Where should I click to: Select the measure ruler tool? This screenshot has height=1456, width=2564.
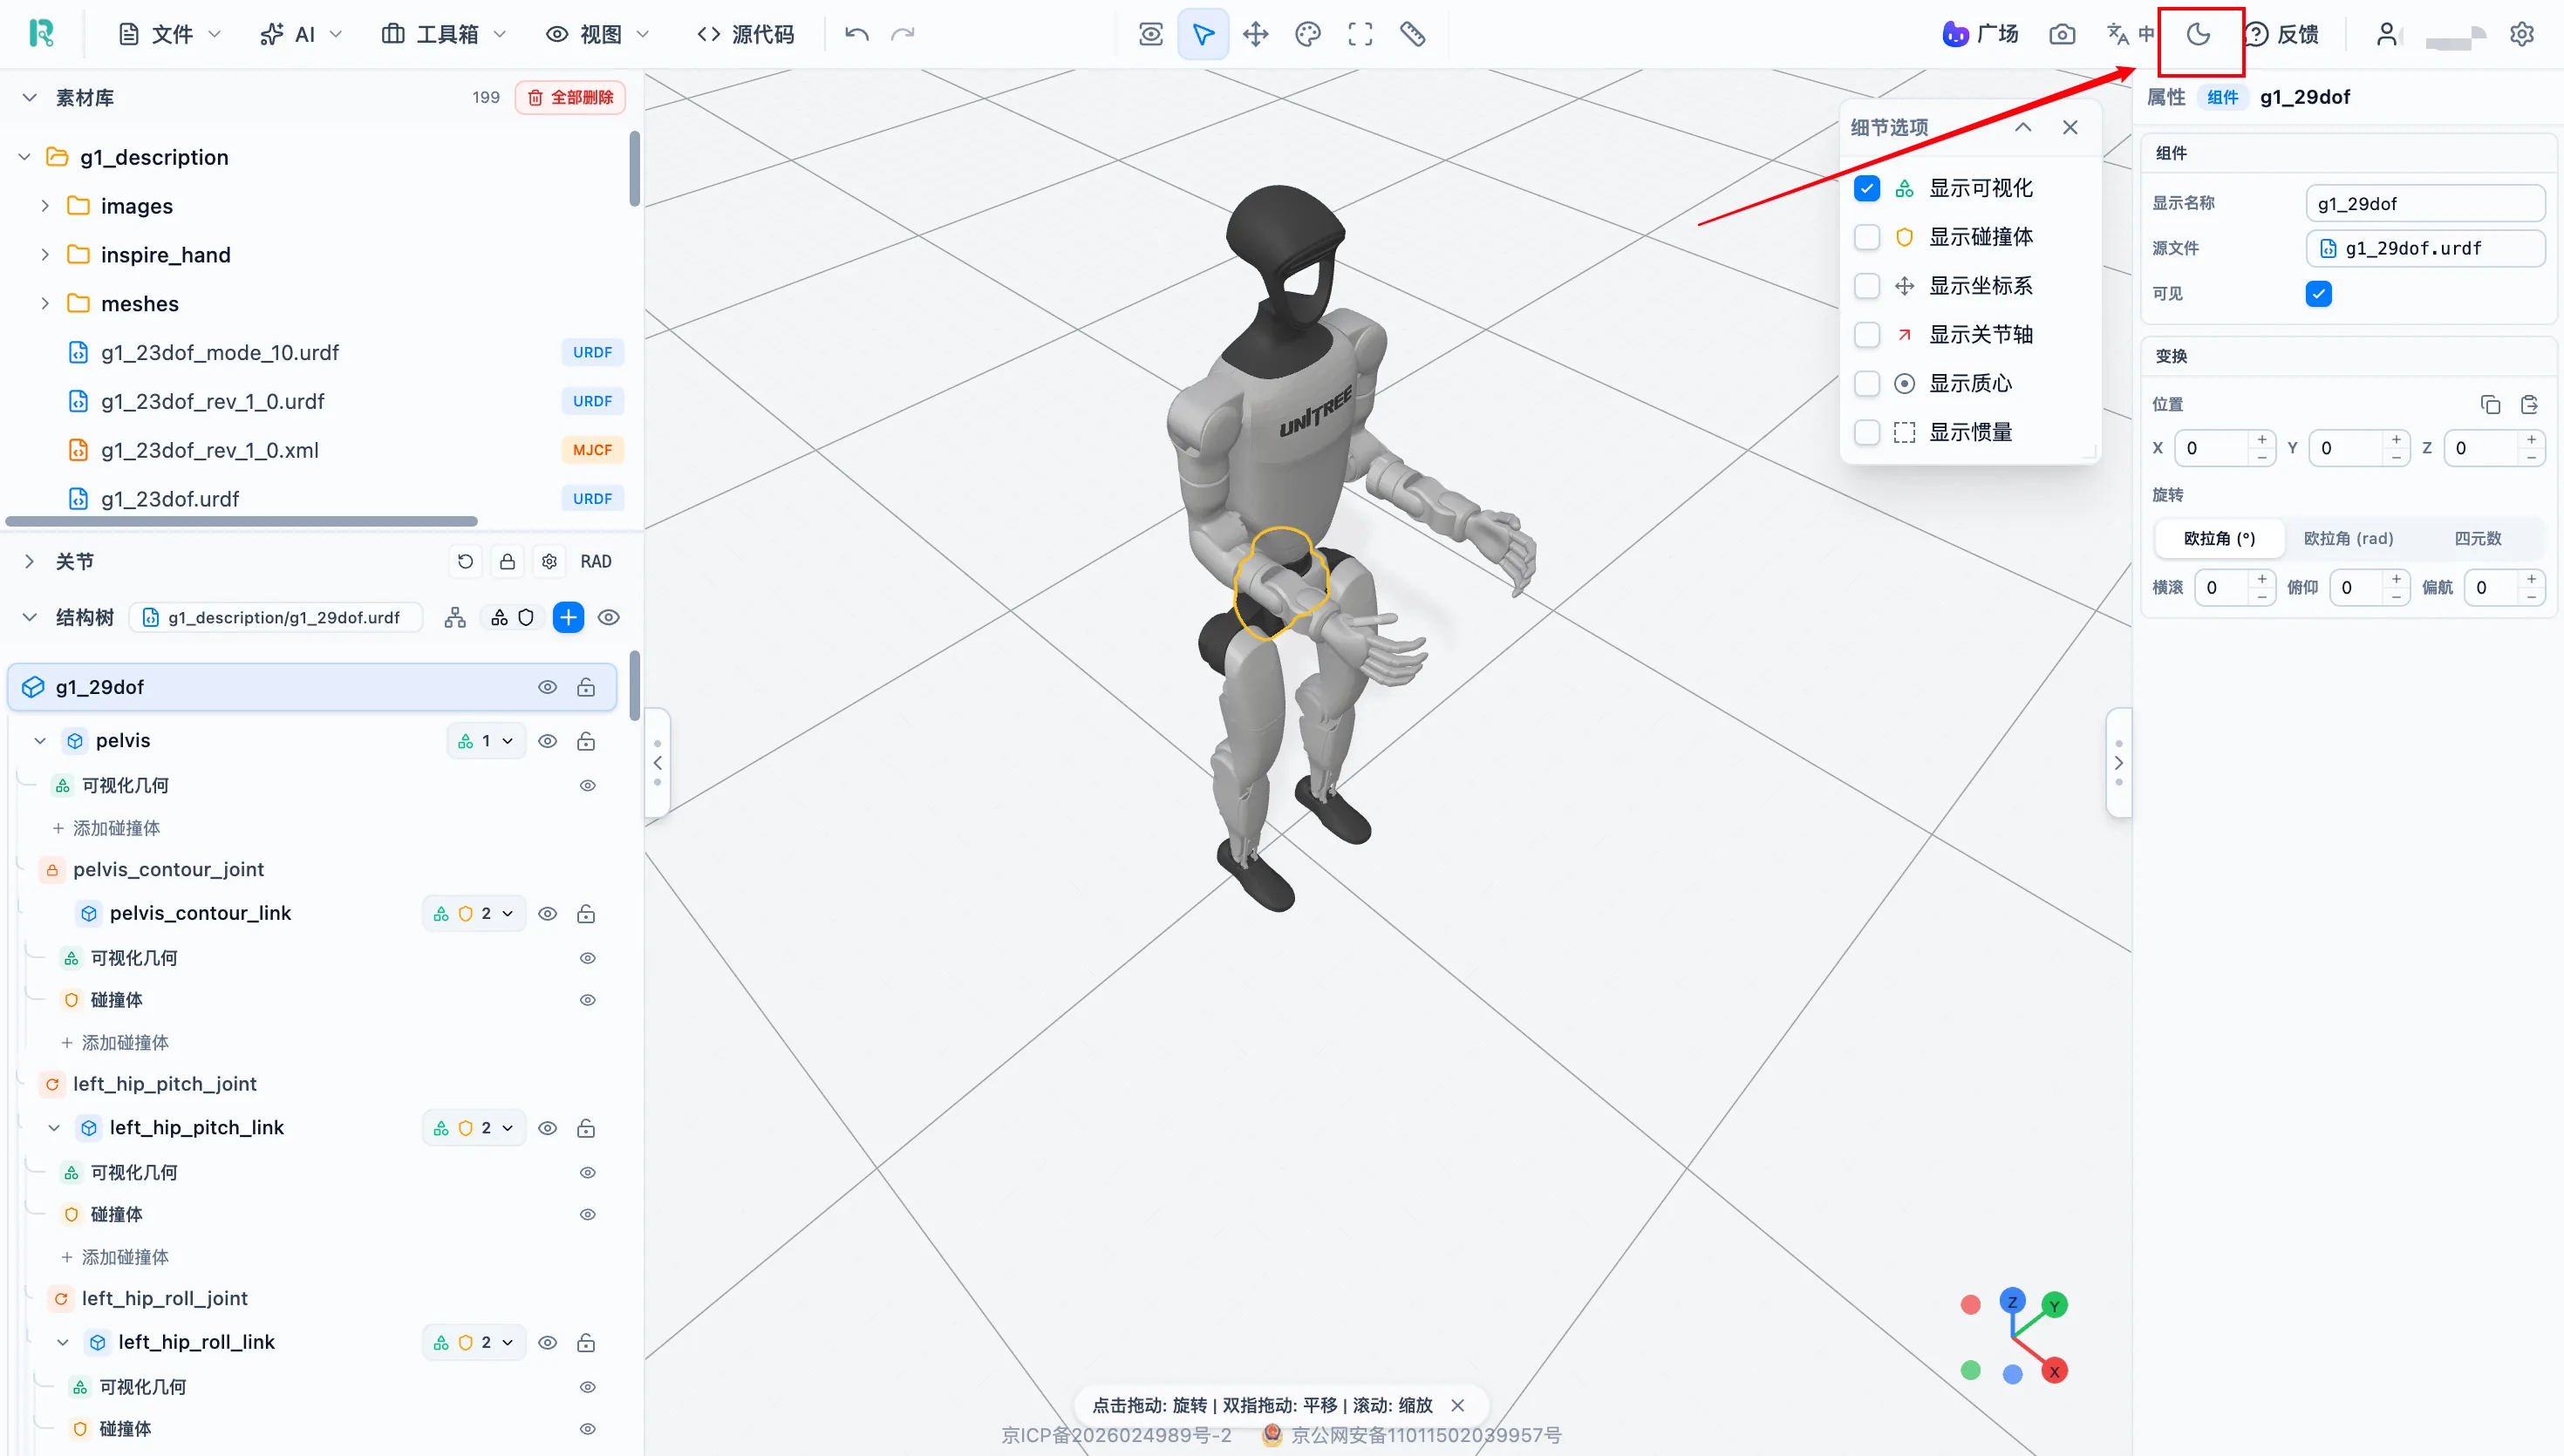(1412, 34)
